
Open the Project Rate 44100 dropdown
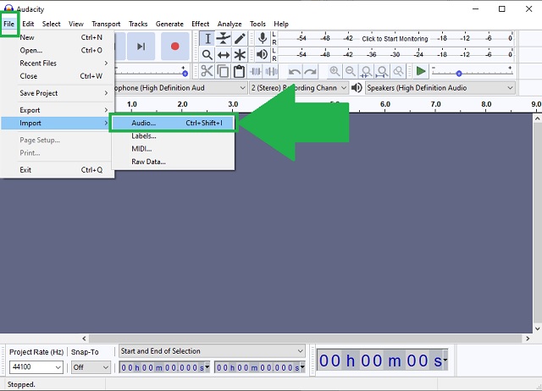coord(36,366)
